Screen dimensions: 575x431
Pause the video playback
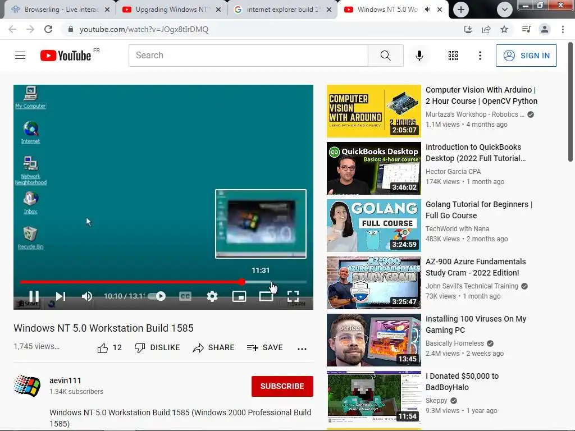pyautogui.click(x=34, y=296)
